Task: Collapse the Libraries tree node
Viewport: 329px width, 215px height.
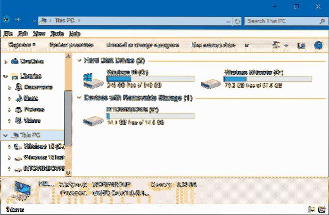Action: pyautogui.click(x=5, y=76)
